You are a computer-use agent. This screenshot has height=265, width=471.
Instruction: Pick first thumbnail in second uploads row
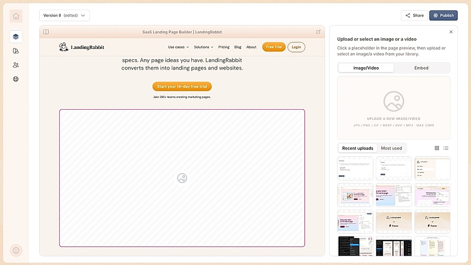pyautogui.click(x=355, y=195)
